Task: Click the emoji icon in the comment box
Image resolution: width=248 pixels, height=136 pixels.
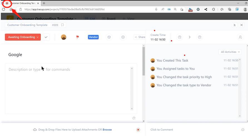Action: 243,130
